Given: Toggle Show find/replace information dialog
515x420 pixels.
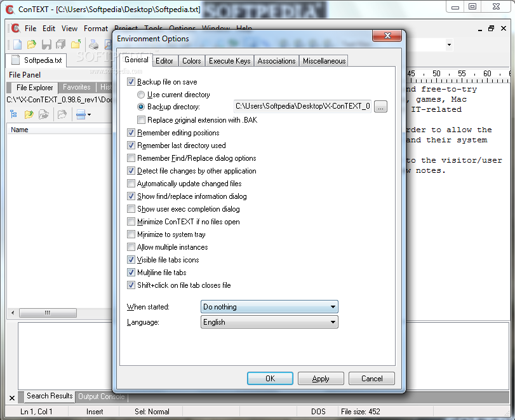Looking at the screenshot, I should [x=131, y=196].
